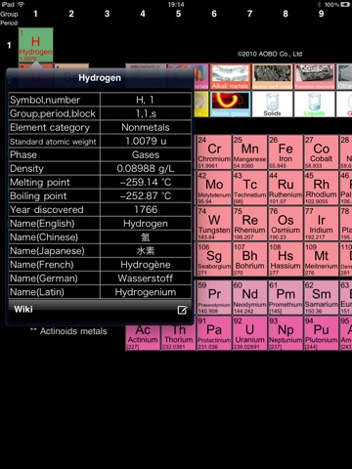Select the Alkali metals category thumbnail

point(230,77)
